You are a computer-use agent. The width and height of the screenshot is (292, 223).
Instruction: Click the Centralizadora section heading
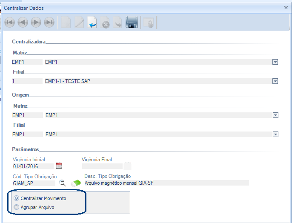[x=29, y=42]
